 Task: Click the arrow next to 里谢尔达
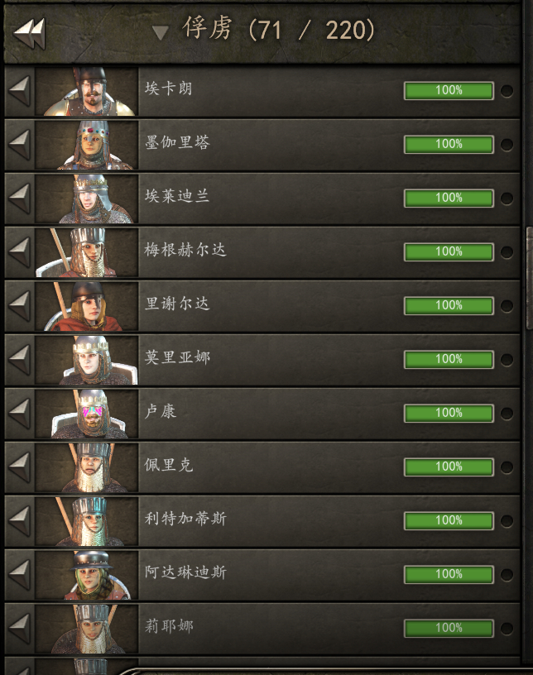click(x=19, y=306)
